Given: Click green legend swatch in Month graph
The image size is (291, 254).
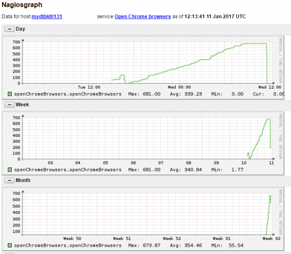Looking at the screenshot, I should (x=10, y=245).
